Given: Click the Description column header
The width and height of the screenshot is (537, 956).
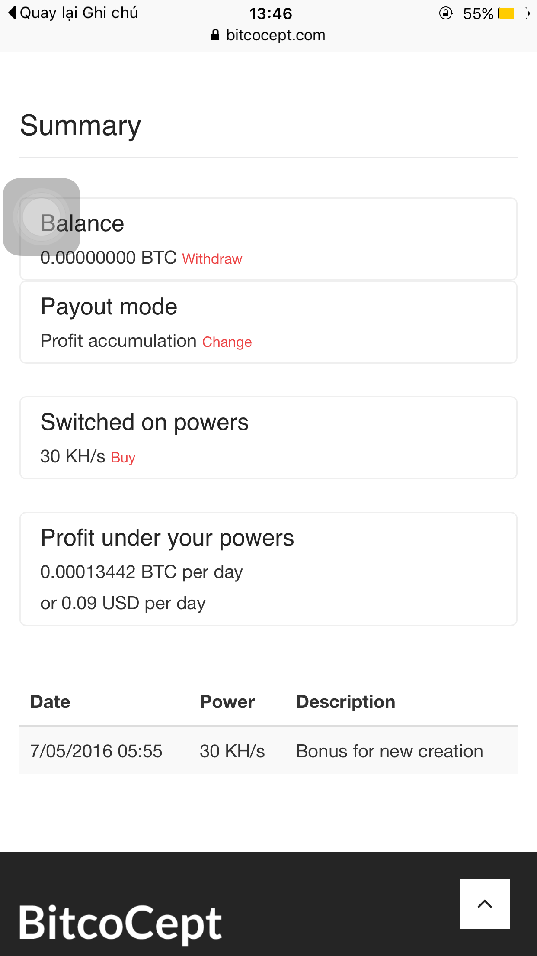Looking at the screenshot, I should point(345,702).
